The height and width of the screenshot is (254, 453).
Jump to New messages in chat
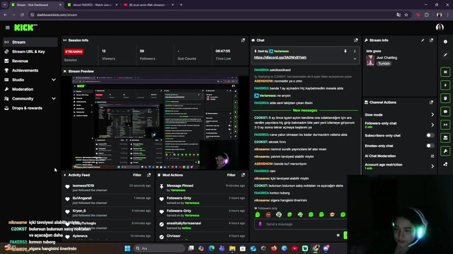pyautogui.click(x=305, y=110)
